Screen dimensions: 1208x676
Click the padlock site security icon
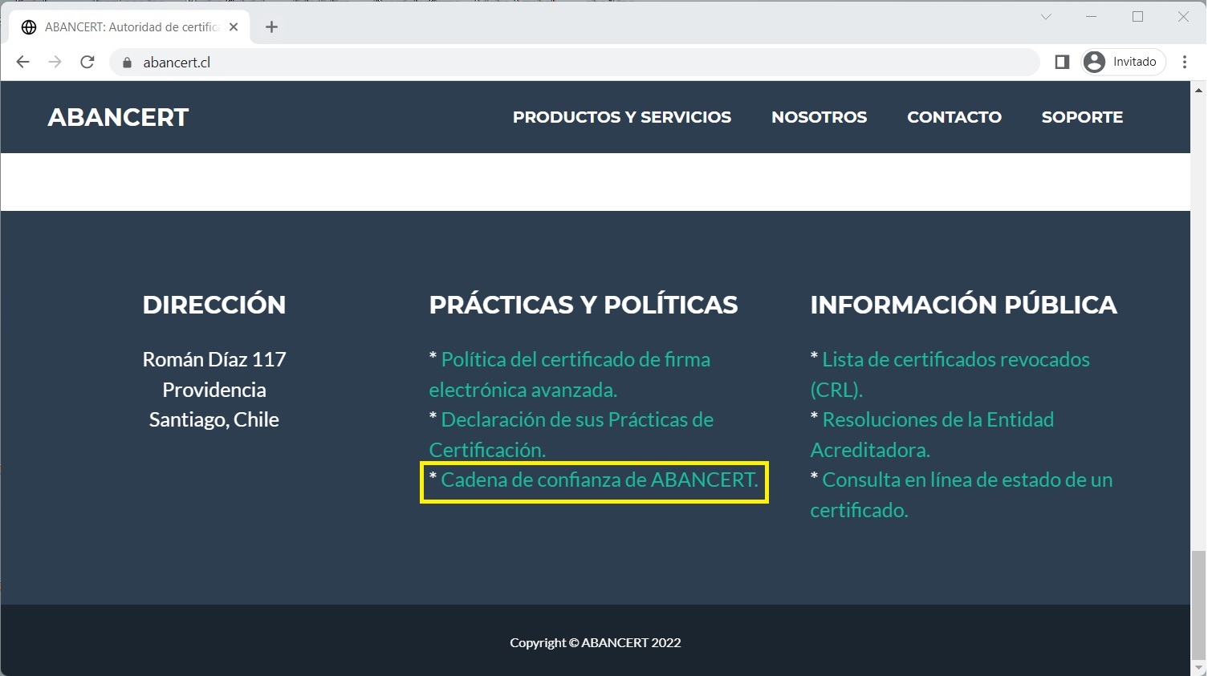[x=127, y=63]
